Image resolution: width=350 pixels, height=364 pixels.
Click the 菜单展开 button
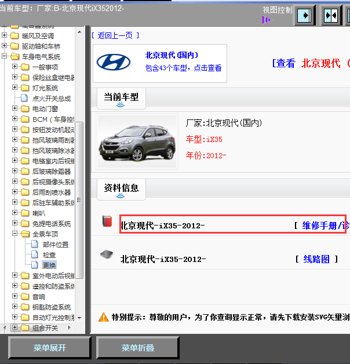pyautogui.click(x=49, y=348)
